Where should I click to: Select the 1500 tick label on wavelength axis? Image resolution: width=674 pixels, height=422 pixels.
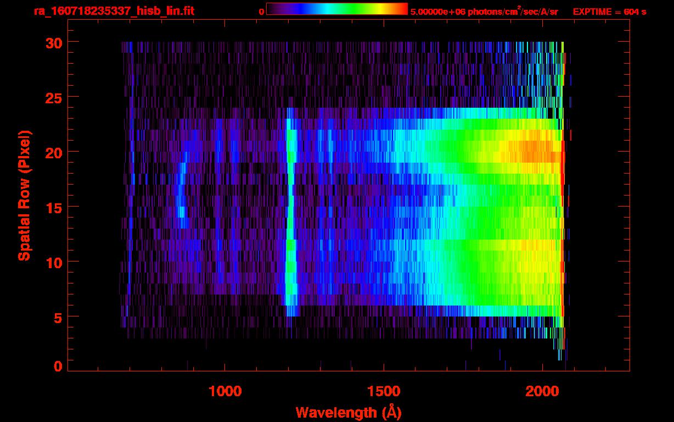coord(383,391)
